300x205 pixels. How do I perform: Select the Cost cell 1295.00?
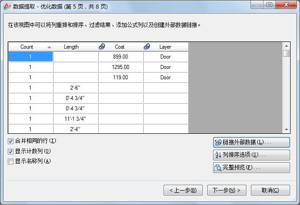click(x=121, y=67)
